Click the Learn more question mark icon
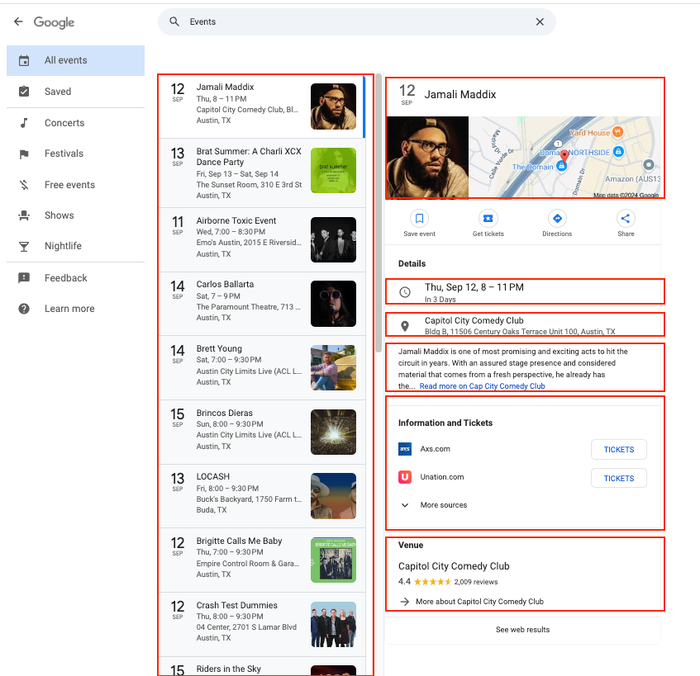Image resolution: width=700 pixels, height=676 pixels. 24,309
